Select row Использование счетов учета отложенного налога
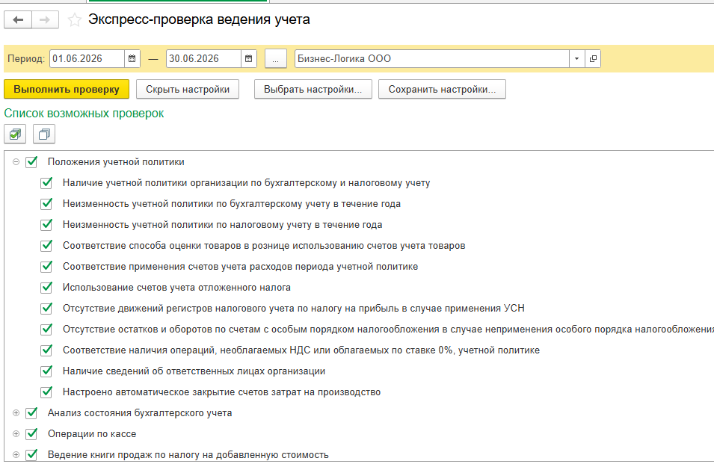Image resolution: width=714 pixels, height=464 pixels. coord(176,288)
